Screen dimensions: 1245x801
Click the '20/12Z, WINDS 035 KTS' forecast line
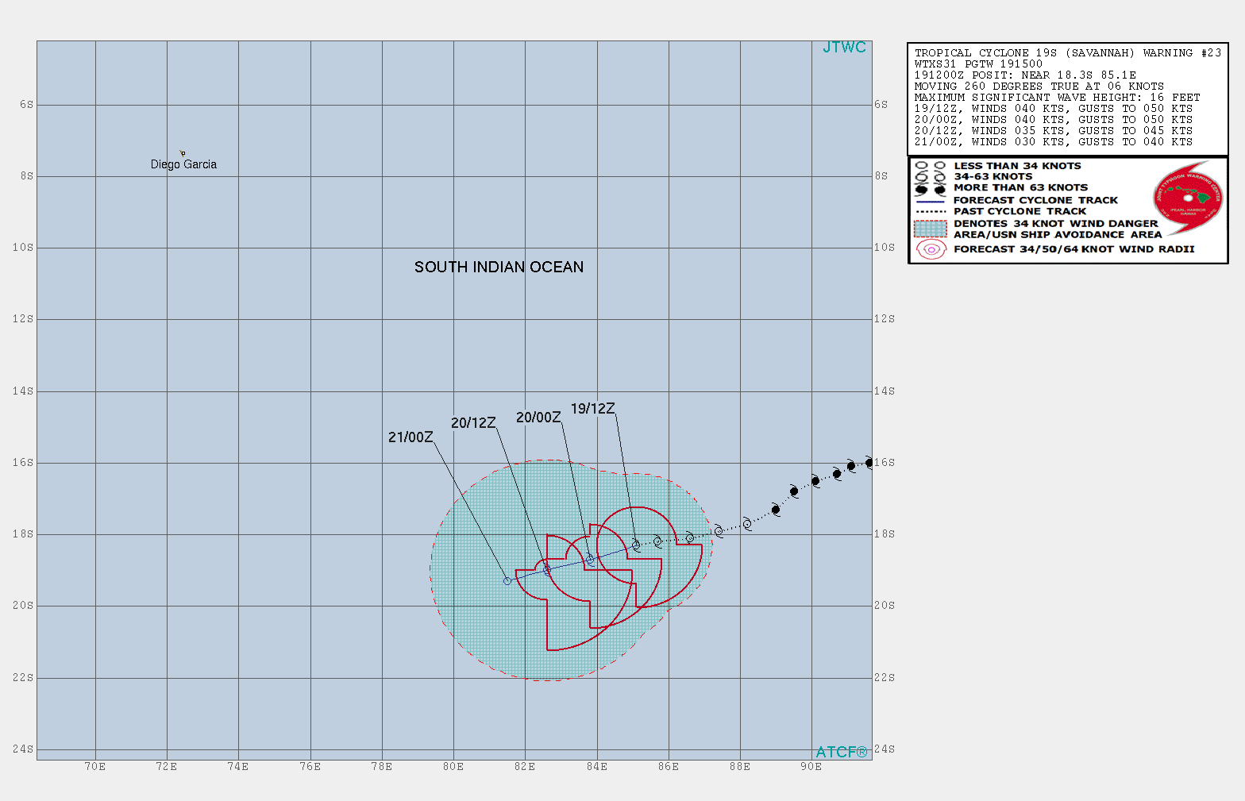[1054, 131]
